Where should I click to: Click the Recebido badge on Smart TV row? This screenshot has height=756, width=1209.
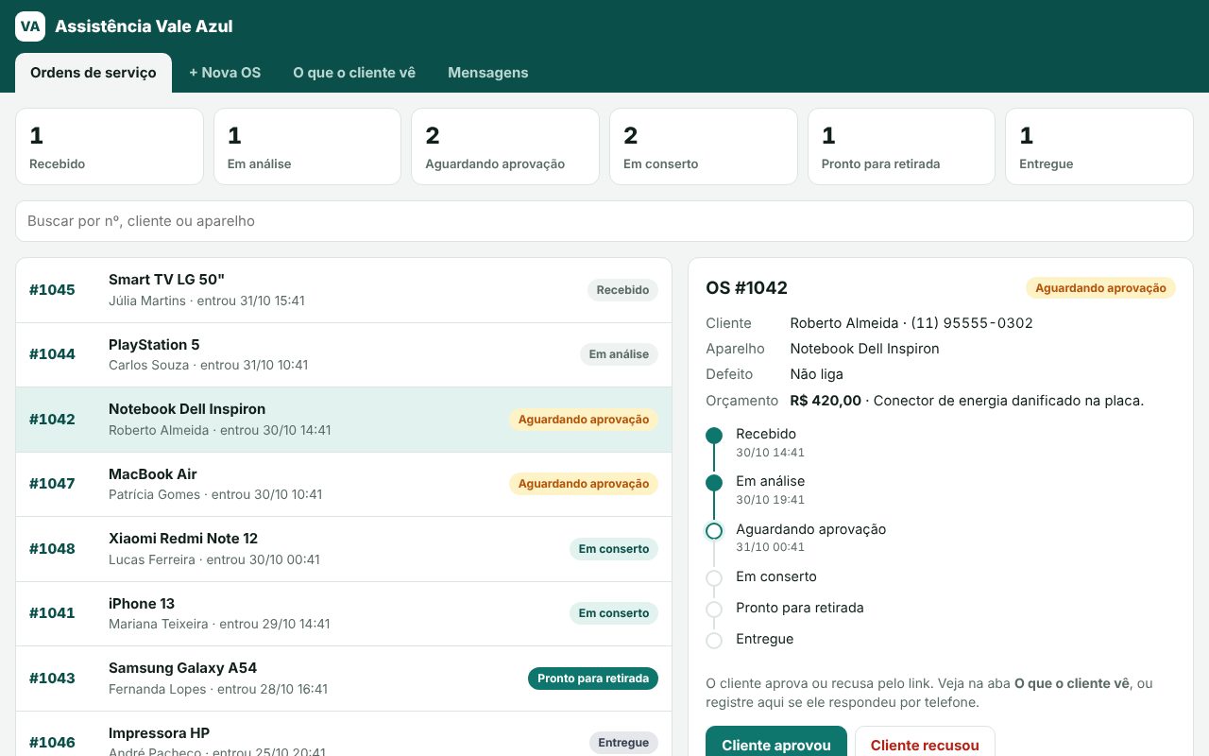point(622,290)
